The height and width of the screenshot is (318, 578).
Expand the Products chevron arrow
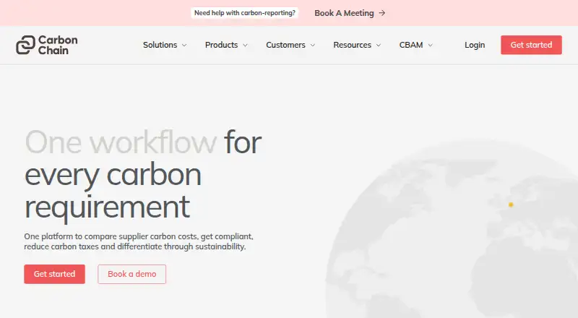pyautogui.click(x=245, y=46)
